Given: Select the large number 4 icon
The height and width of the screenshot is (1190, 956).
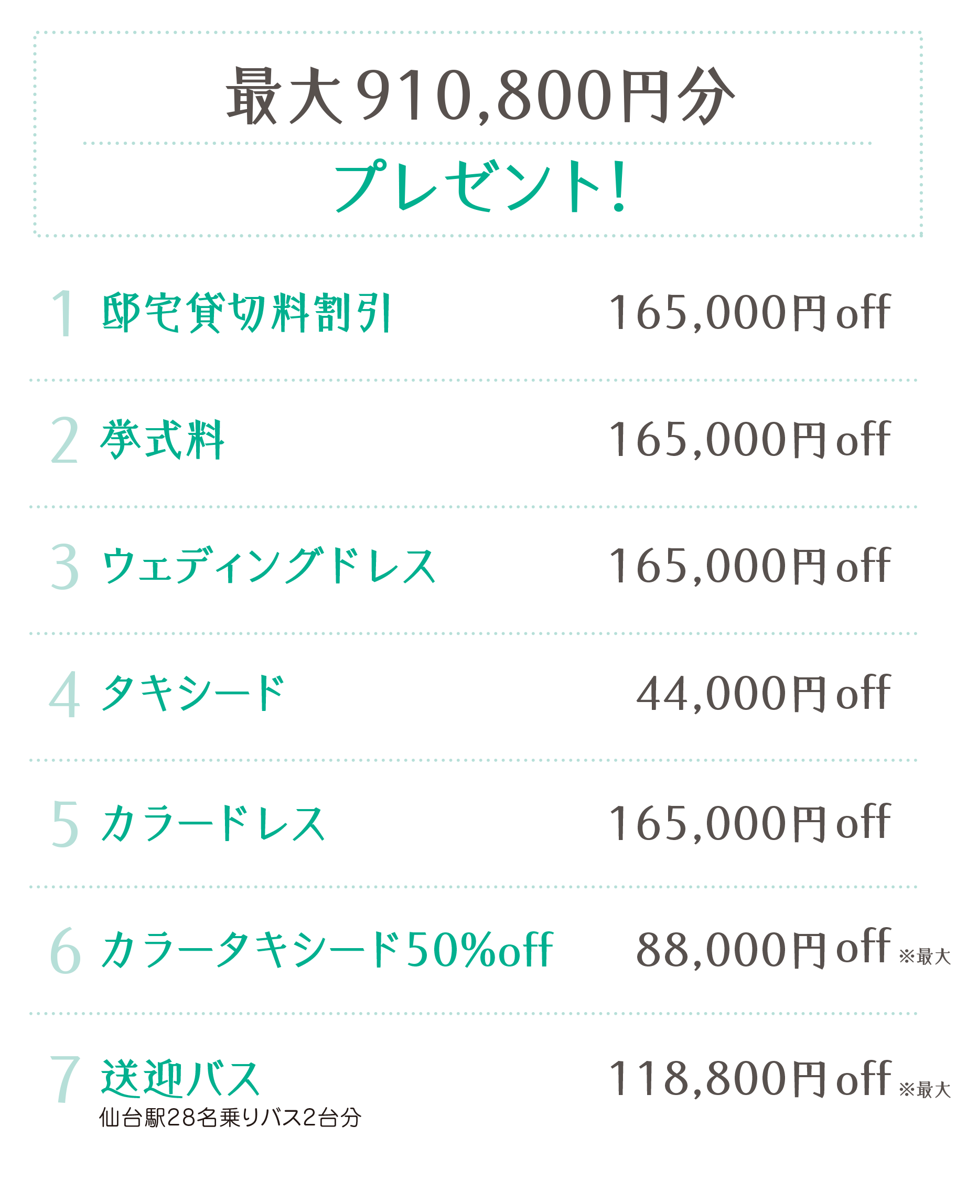Looking at the screenshot, I should pos(65,694).
